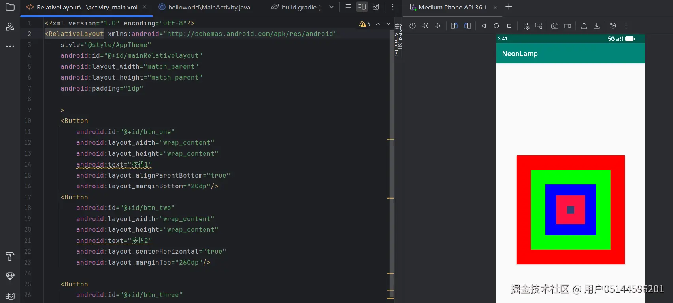Show the hidden tabs dropdown
673x303 pixels.
tap(332, 7)
